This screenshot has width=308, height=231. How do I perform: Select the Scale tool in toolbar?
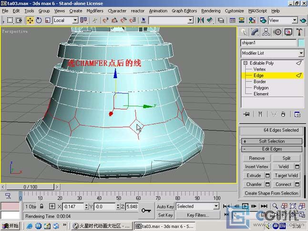(x=48, y=20)
